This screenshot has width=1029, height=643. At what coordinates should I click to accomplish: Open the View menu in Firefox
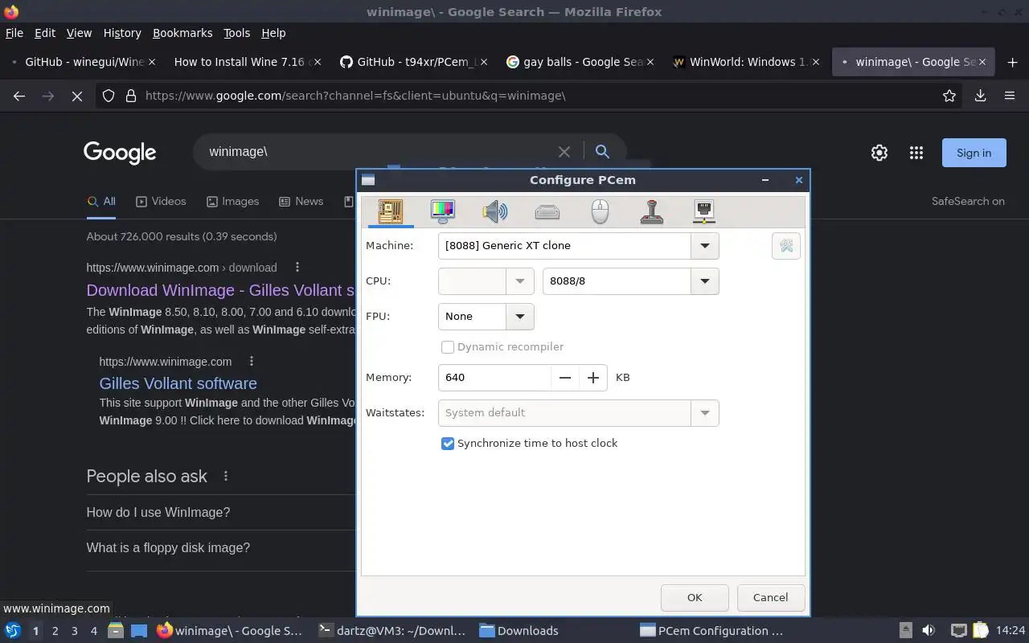(79, 33)
